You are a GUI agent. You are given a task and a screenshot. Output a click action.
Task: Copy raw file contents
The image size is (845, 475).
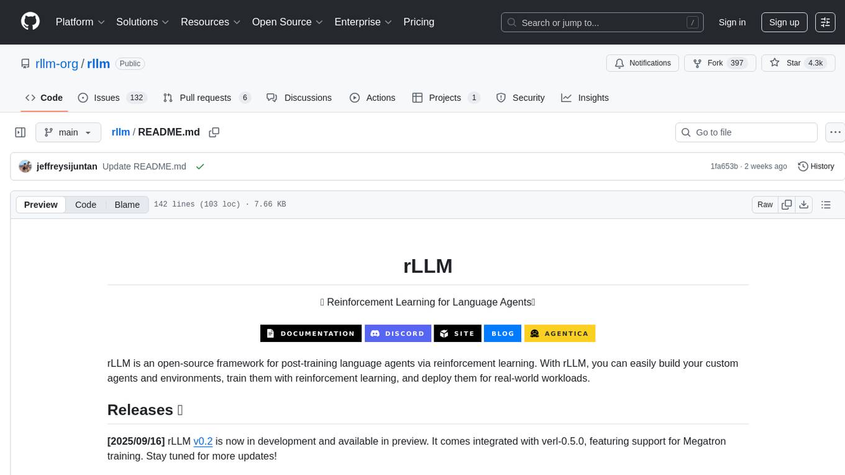pyautogui.click(x=787, y=205)
